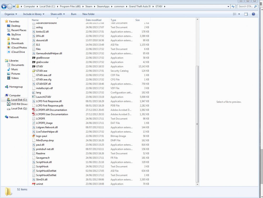This screenshot has width=263, height=198.
Task: Navigate to Program Files (x86) breadcrumb
Action: [x=70, y=7]
